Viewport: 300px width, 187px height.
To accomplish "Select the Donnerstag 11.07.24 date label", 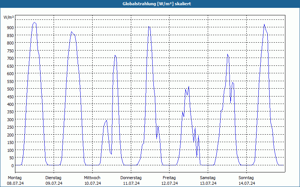I will click(x=131, y=181).
